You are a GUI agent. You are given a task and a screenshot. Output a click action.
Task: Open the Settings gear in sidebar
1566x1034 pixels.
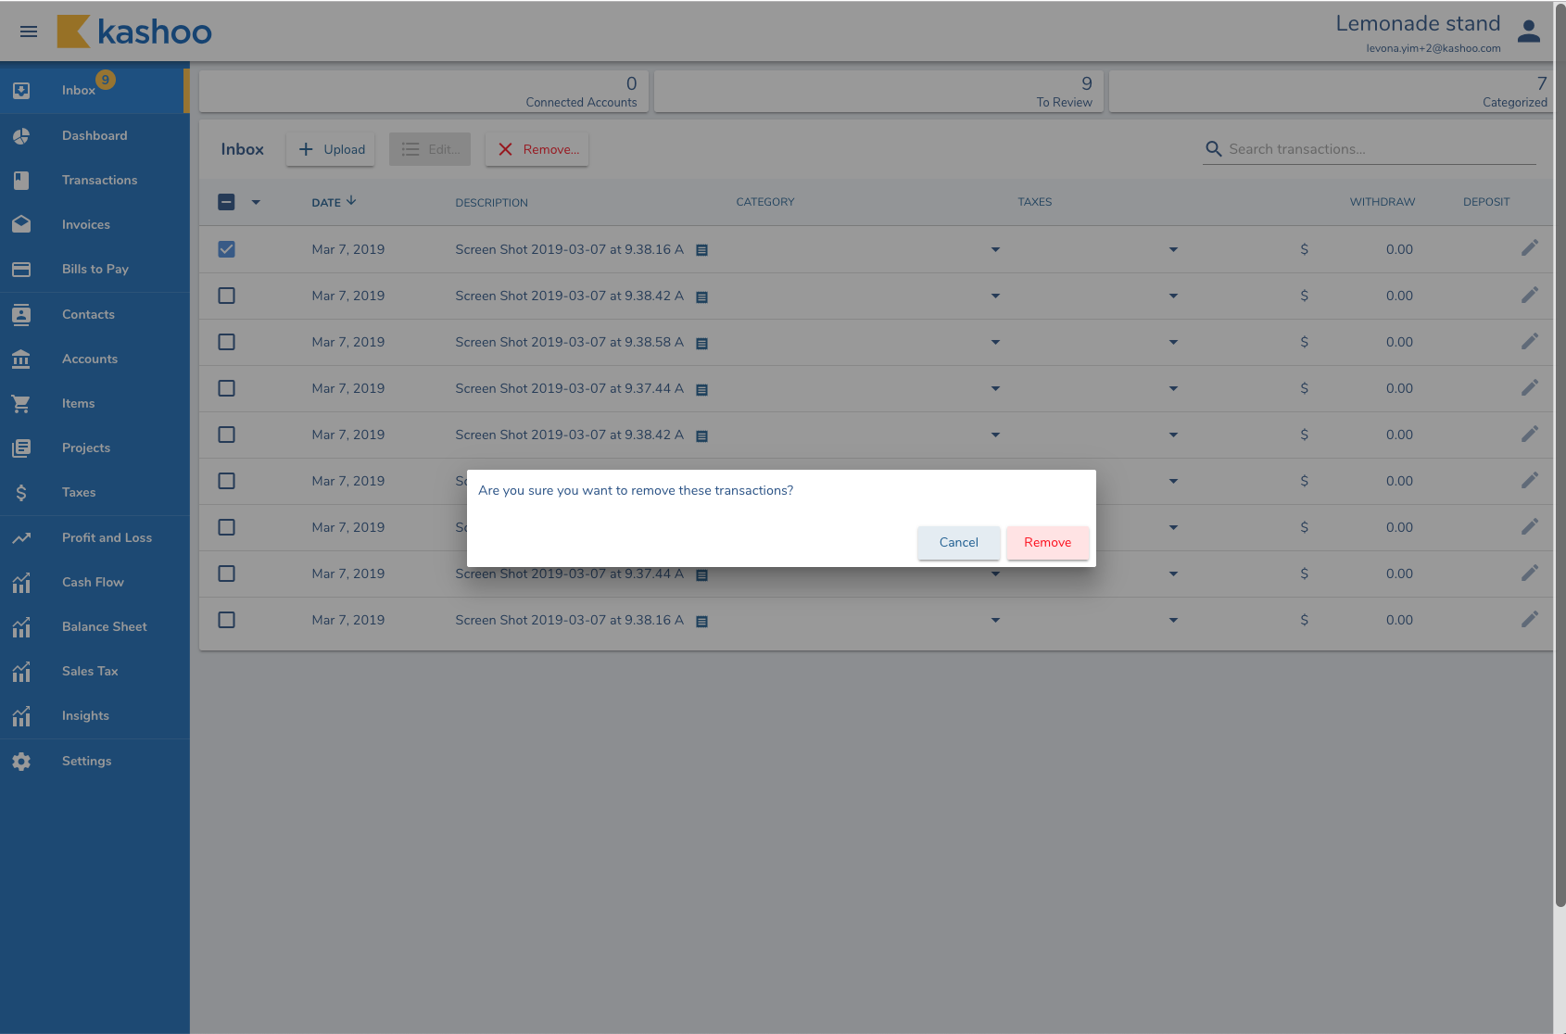coord(21,762)
